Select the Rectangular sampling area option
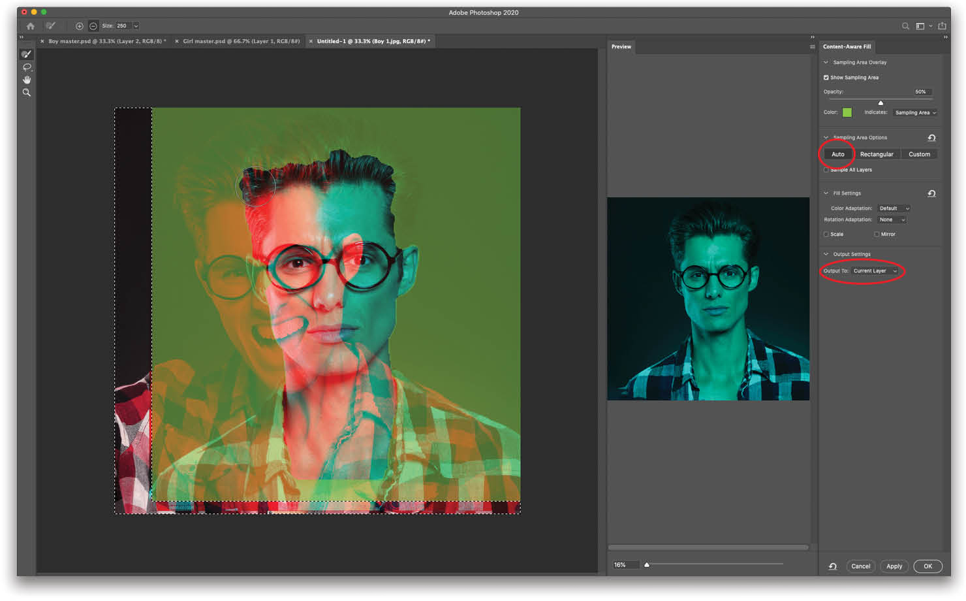966x601 pixels. pyautogui.click(x=877, y=154)
